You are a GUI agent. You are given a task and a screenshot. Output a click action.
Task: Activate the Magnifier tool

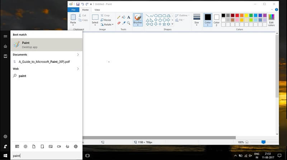(128, 23)
